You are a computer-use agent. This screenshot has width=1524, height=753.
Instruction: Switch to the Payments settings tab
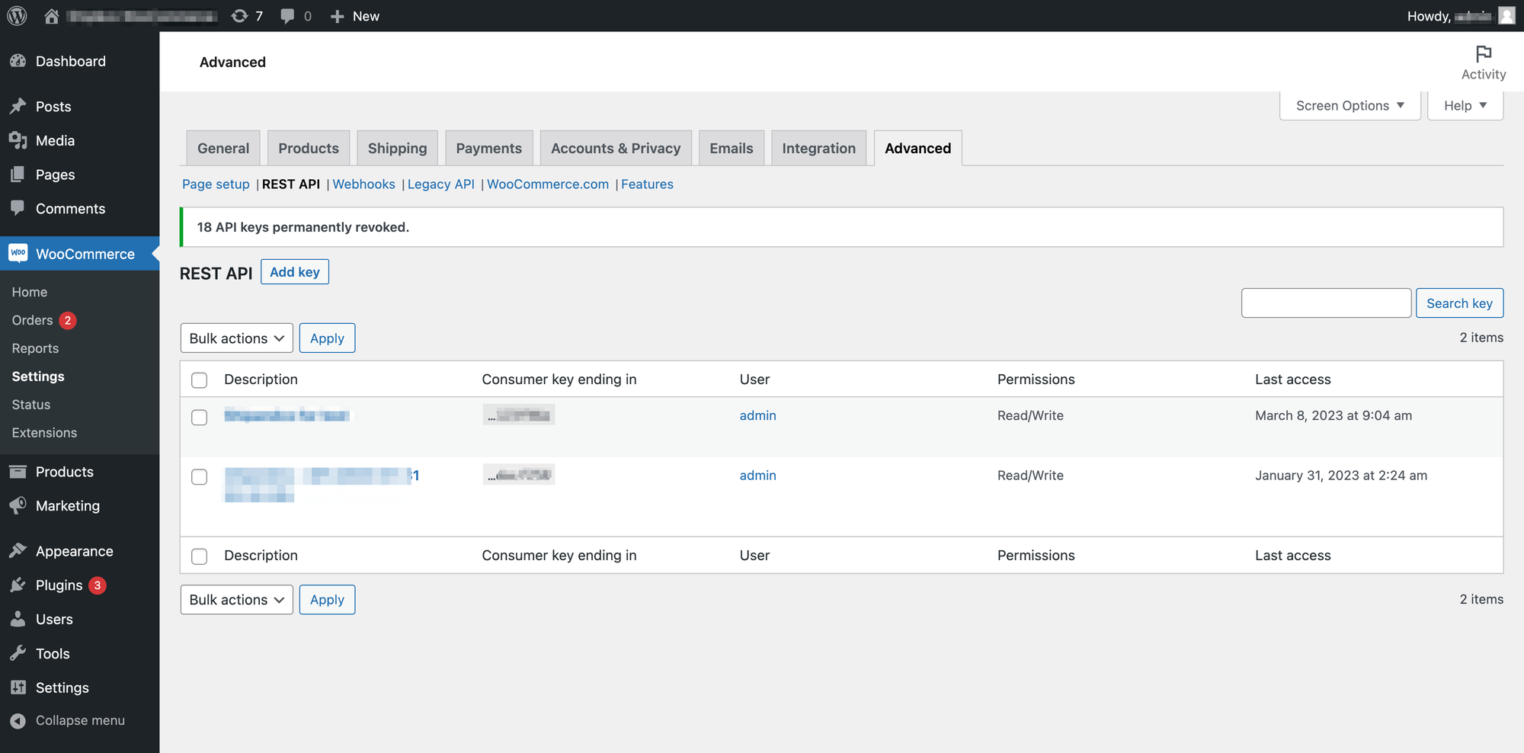pos(489,148)
